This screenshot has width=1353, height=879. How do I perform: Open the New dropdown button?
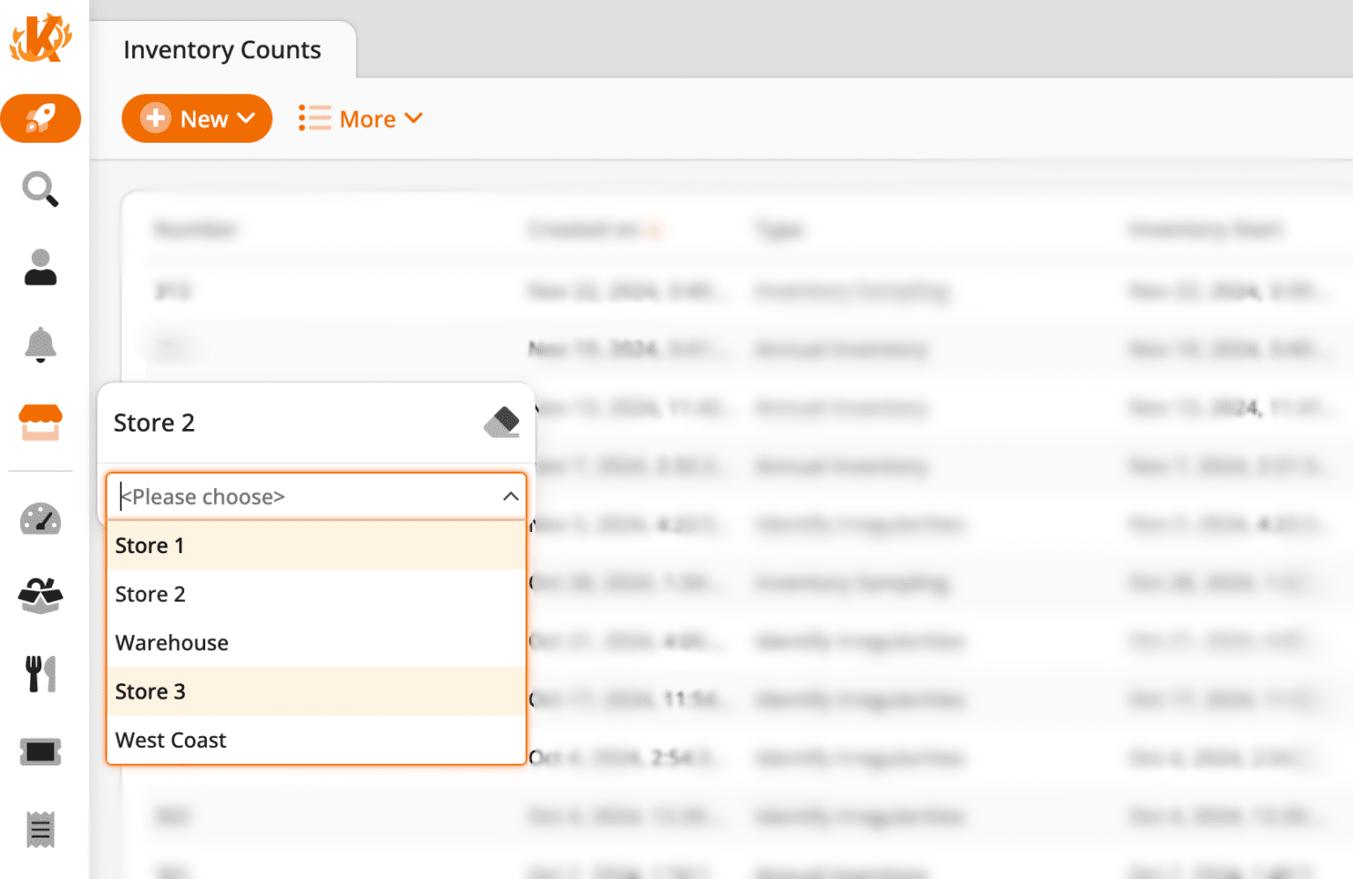click(x=196, y=119)
